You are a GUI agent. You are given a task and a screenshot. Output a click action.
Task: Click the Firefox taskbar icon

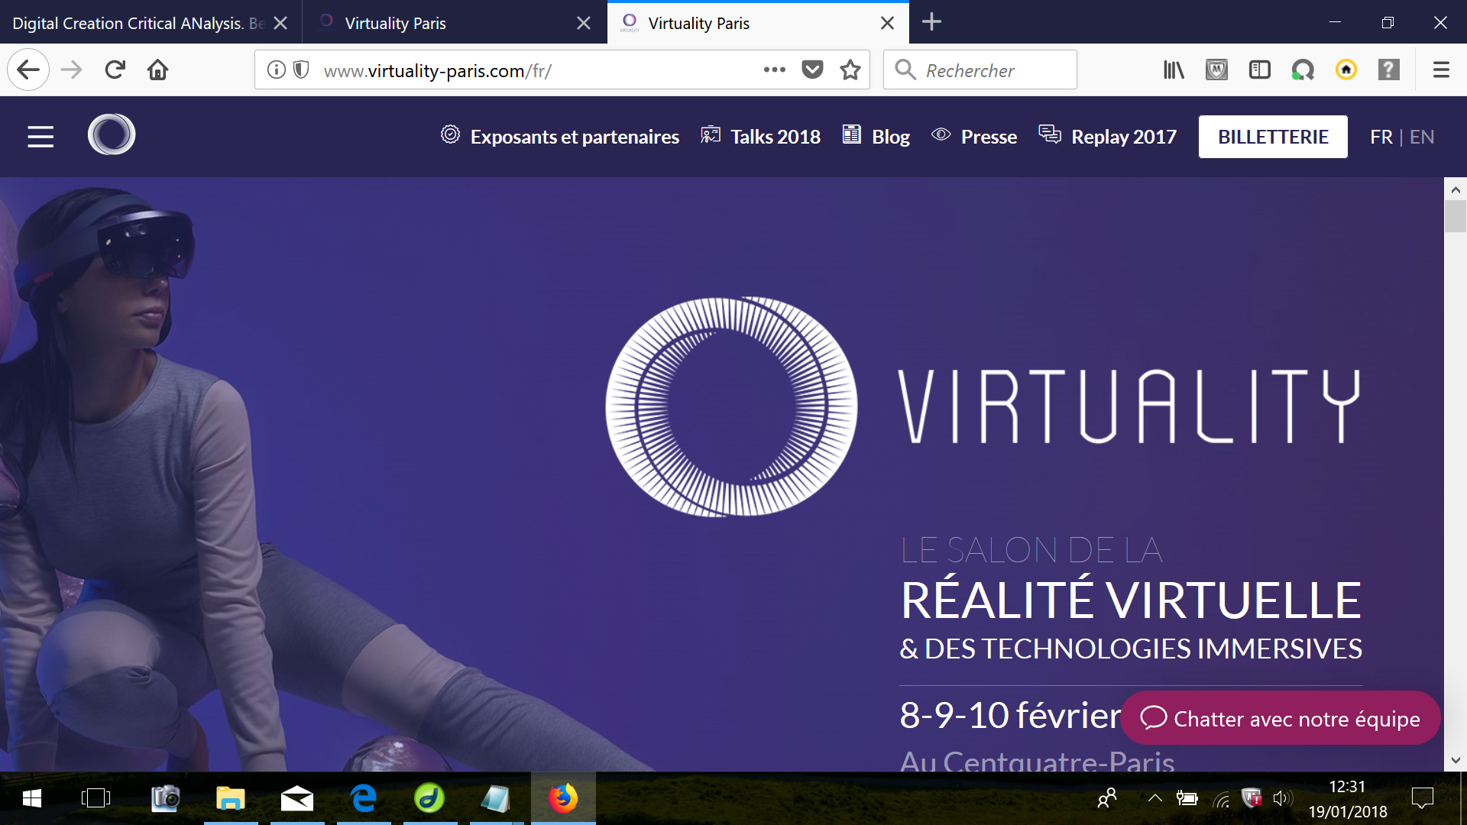[x=563, y=798]
